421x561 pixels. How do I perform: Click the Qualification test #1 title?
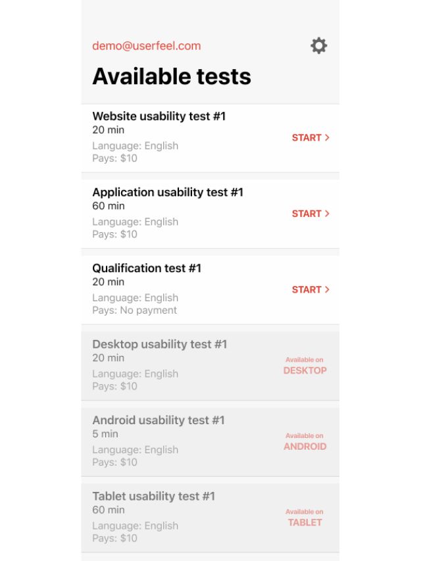147,268
